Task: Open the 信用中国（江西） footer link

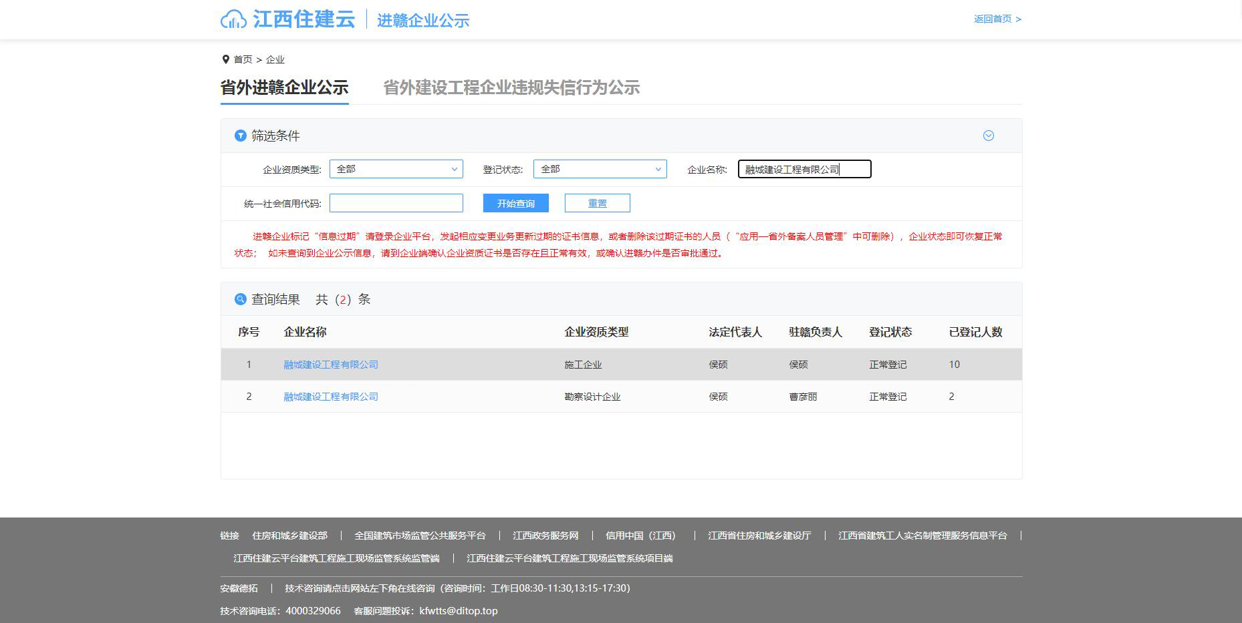Action: [643, 536]
